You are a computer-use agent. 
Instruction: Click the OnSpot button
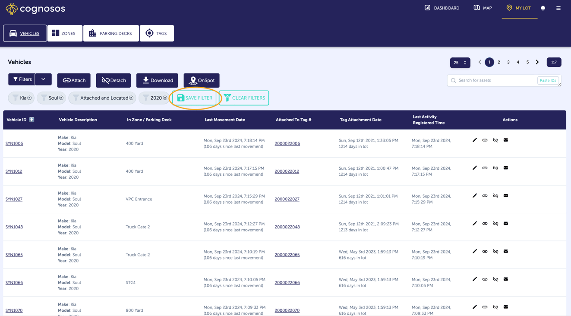click(202, 80)
